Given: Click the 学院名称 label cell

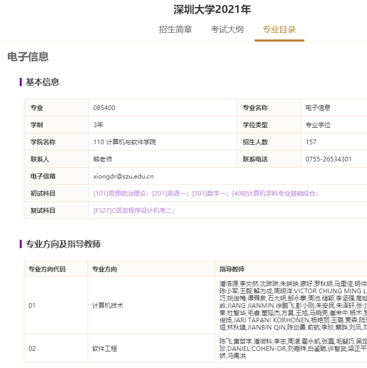Looking at the screenshot, I should coord(57,142).
